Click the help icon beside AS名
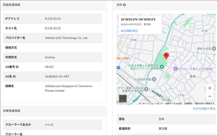This screenshot has height=136, width=218. click(14, 77)
